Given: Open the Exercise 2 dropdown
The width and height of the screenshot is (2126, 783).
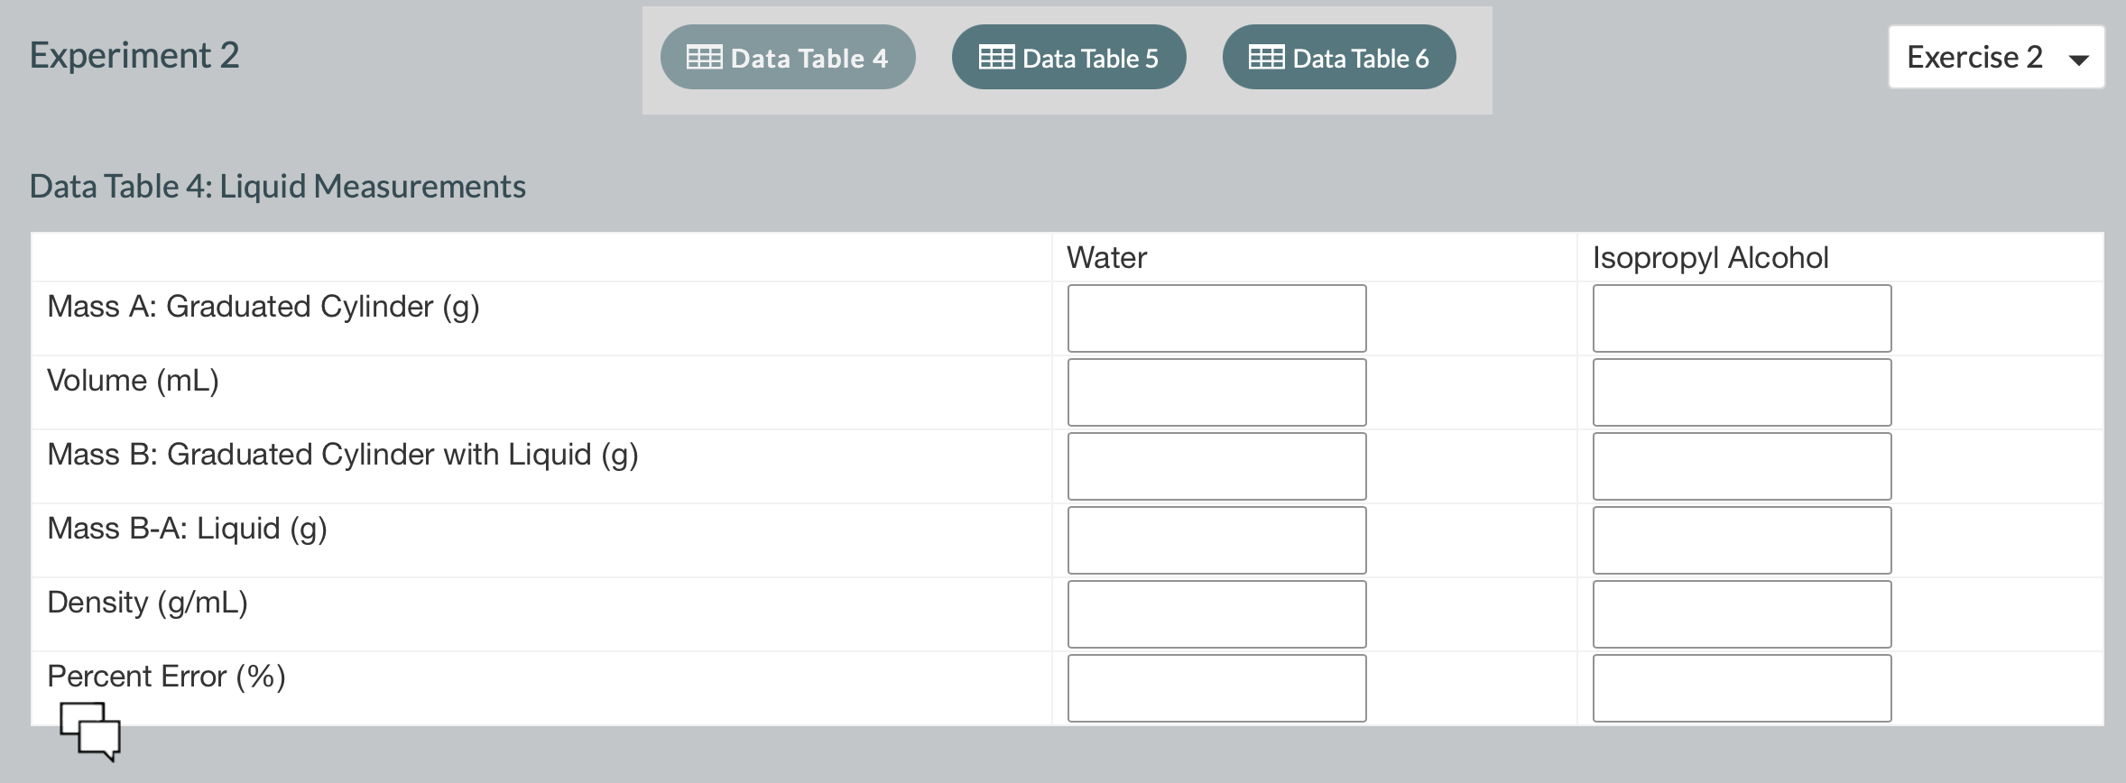Looking at the screenshot, I should click(1995, 57).
